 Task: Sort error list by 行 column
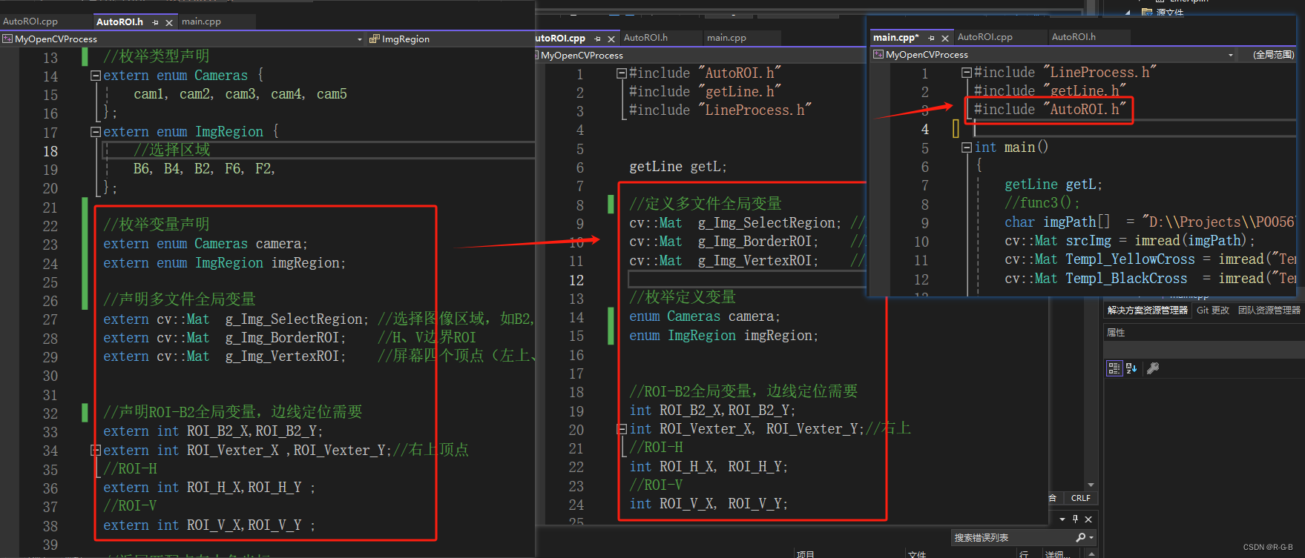1024,554
